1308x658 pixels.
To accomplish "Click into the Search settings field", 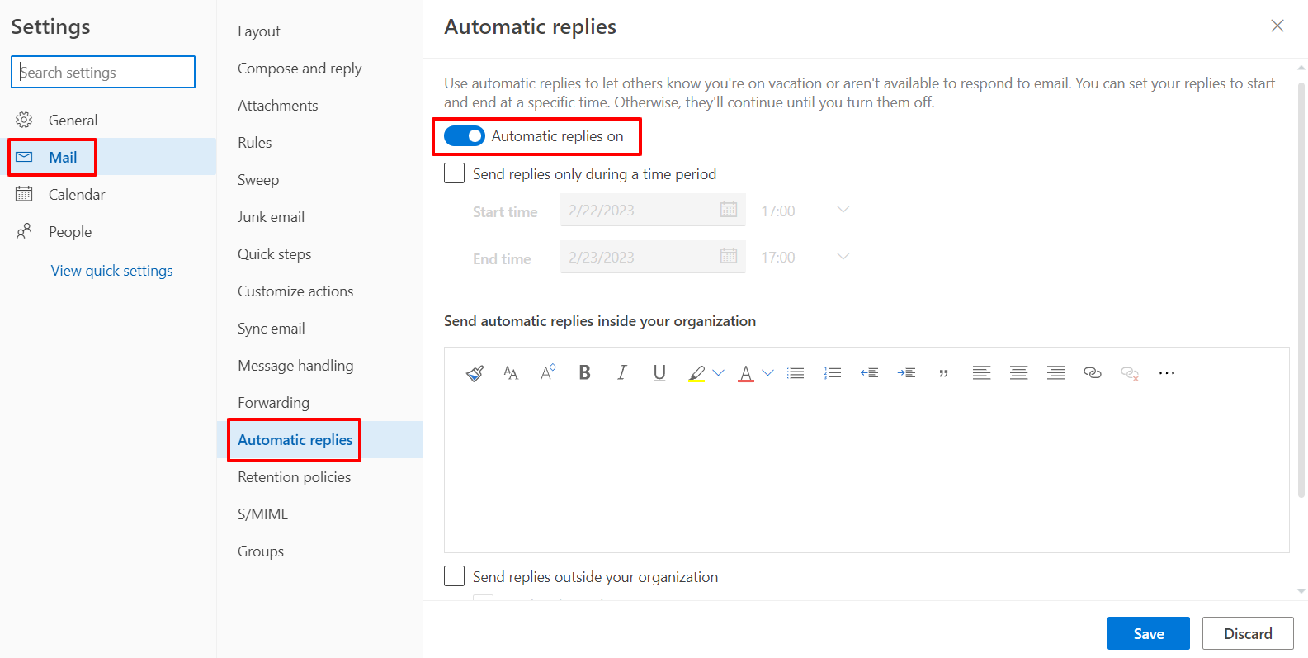I will click(103, 72).
